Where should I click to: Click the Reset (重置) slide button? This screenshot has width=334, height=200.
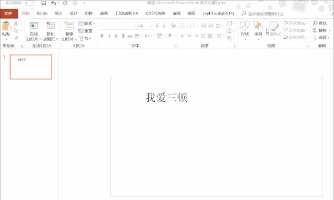coord(85,31)
